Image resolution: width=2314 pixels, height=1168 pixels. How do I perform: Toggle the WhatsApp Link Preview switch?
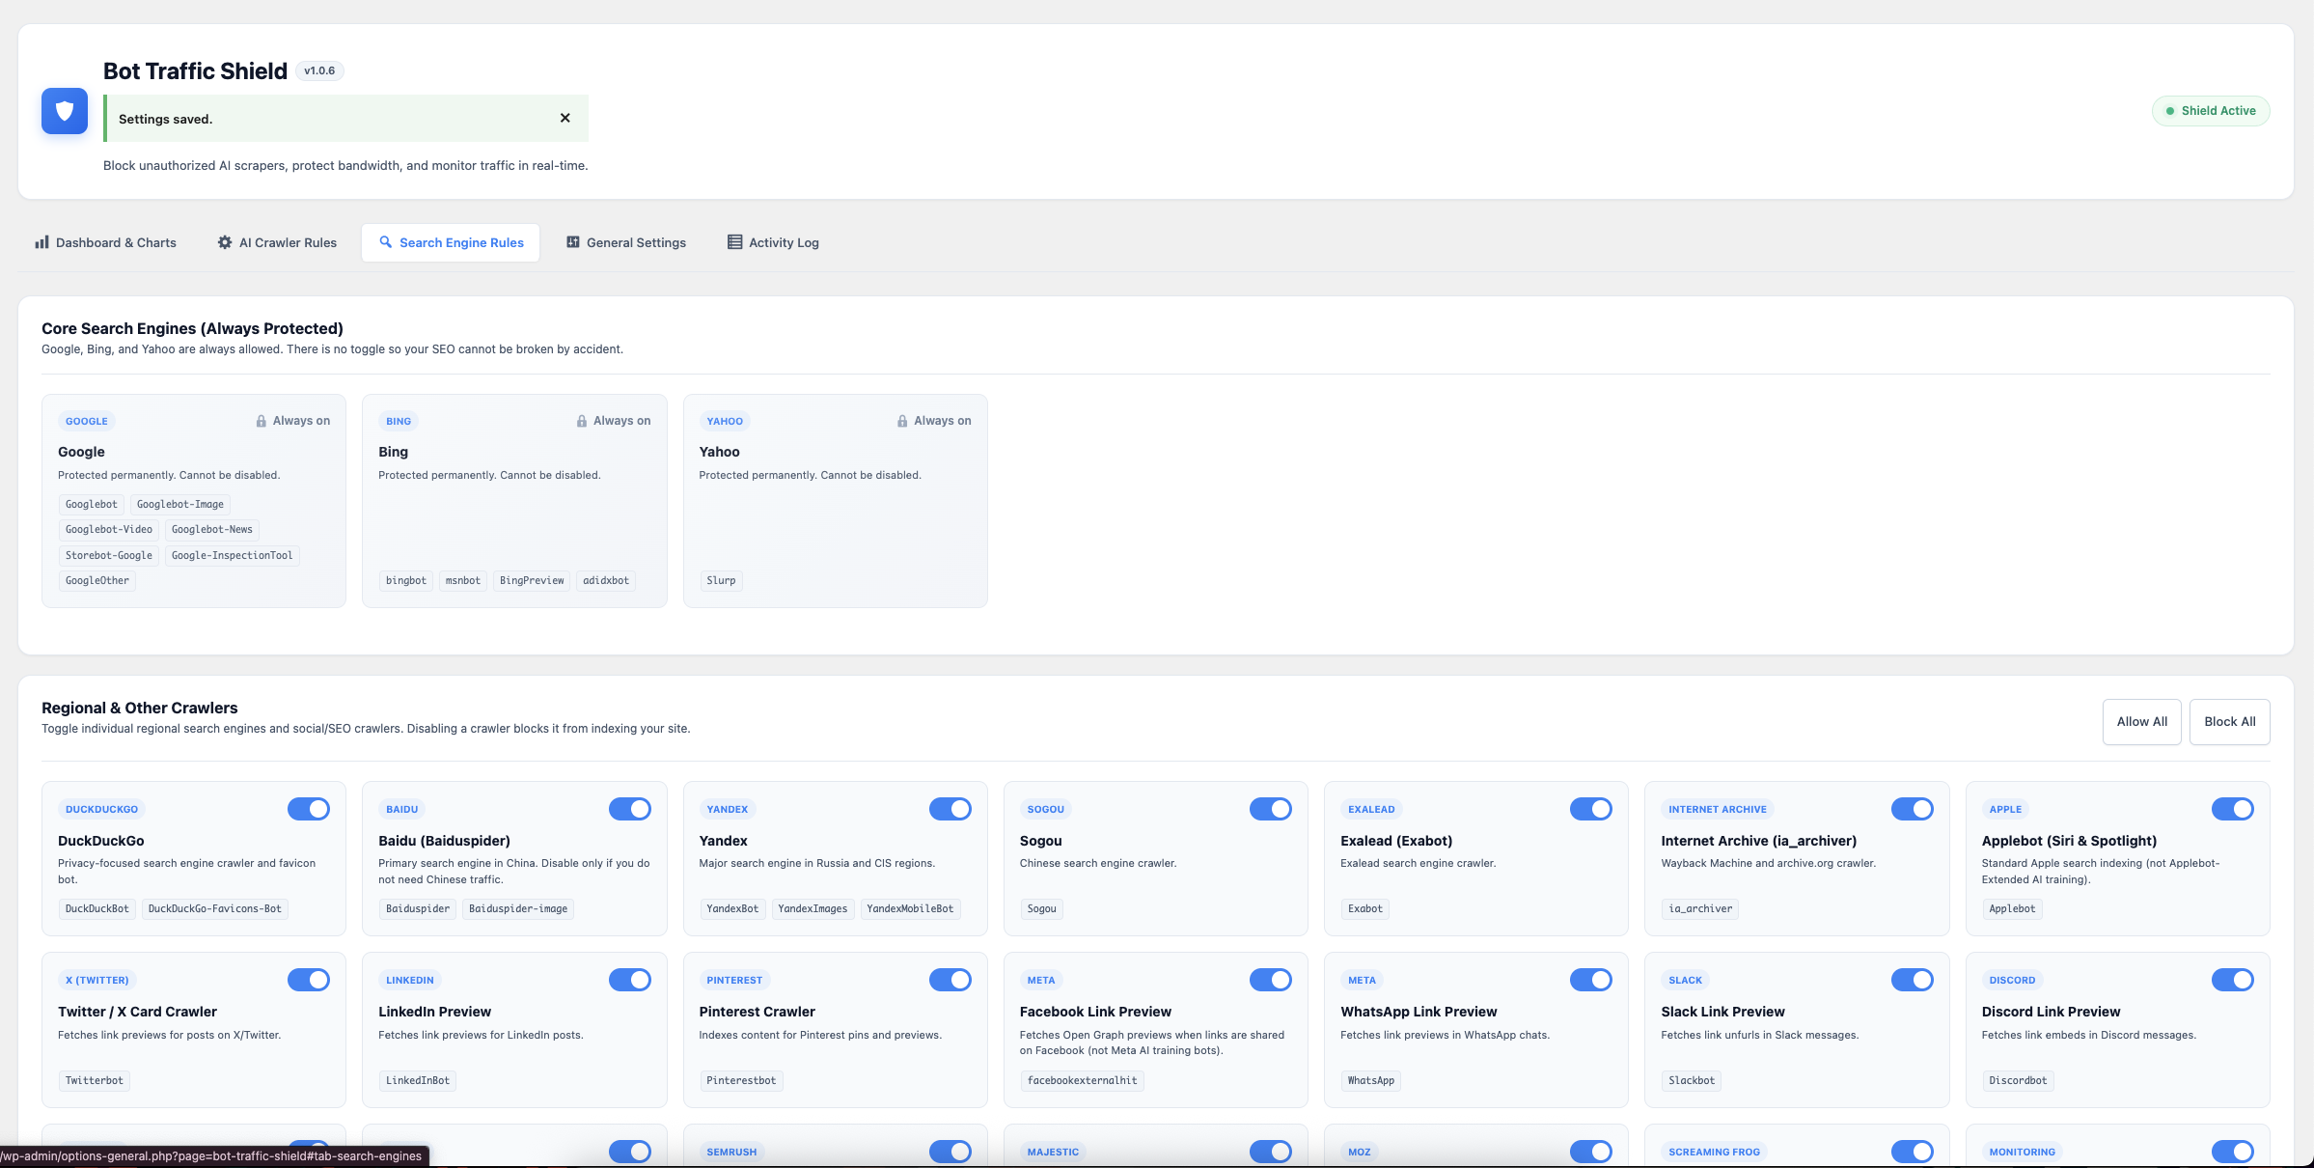[1591, 980]
